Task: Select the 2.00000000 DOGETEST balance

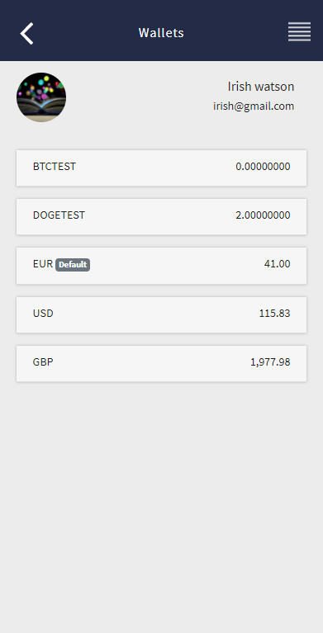Action: click(x=263, y=215)
